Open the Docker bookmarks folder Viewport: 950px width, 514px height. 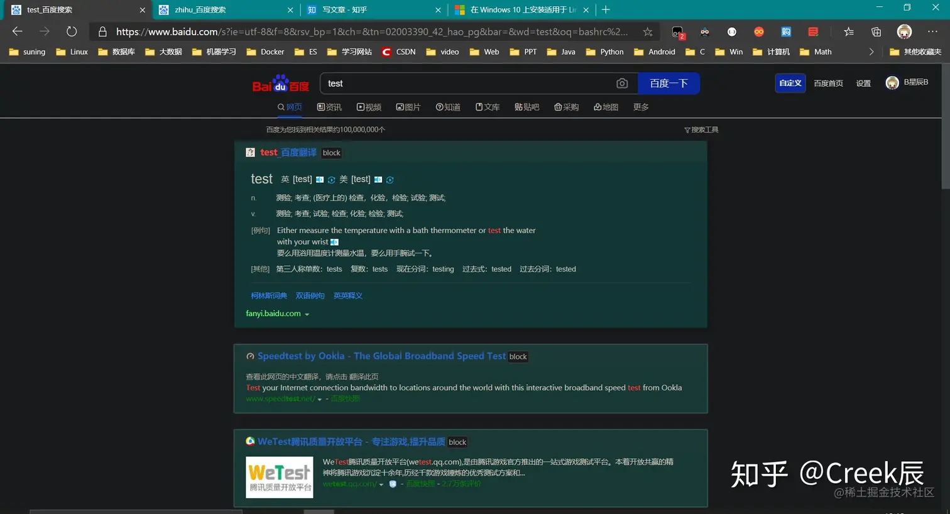coord(265,52)
